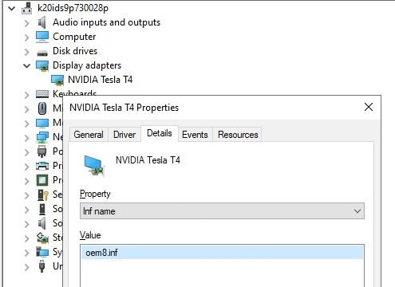Close the NVIDIA Tesla T4 Properties dialog
The width and height of the screenshot is (395, 287).
coord(369,107)
